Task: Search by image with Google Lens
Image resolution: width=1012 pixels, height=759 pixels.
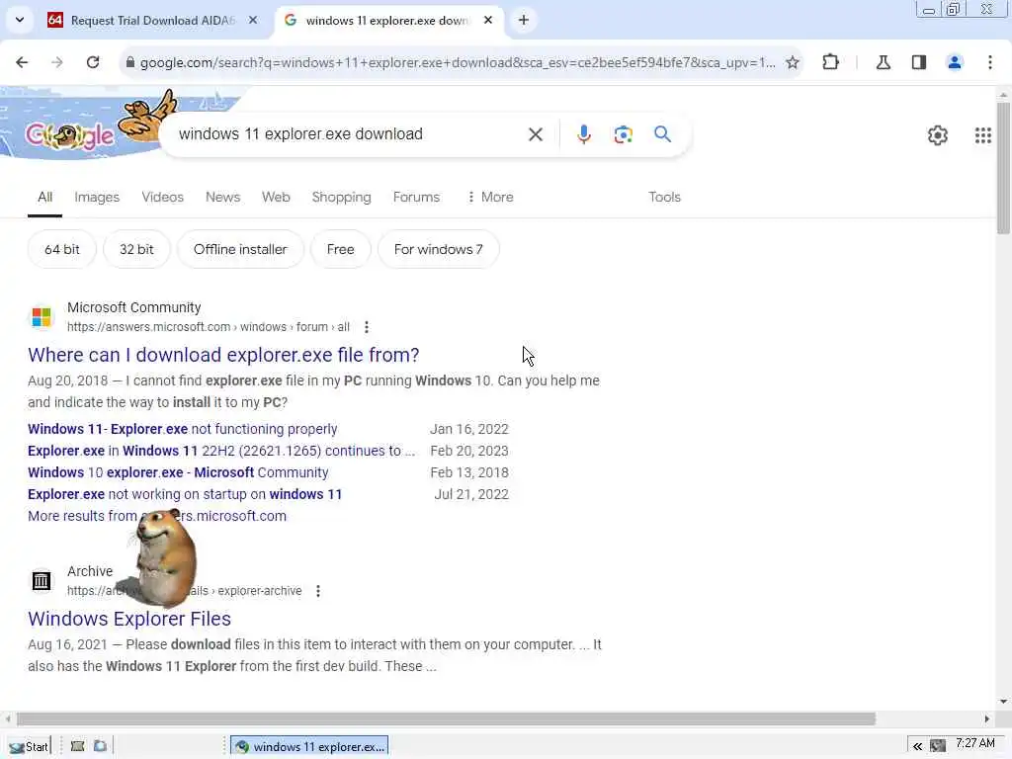Action: (623, 134)
